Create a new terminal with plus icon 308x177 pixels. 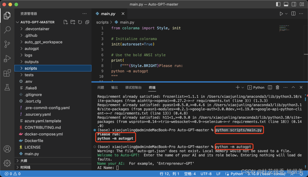(238, 87)
